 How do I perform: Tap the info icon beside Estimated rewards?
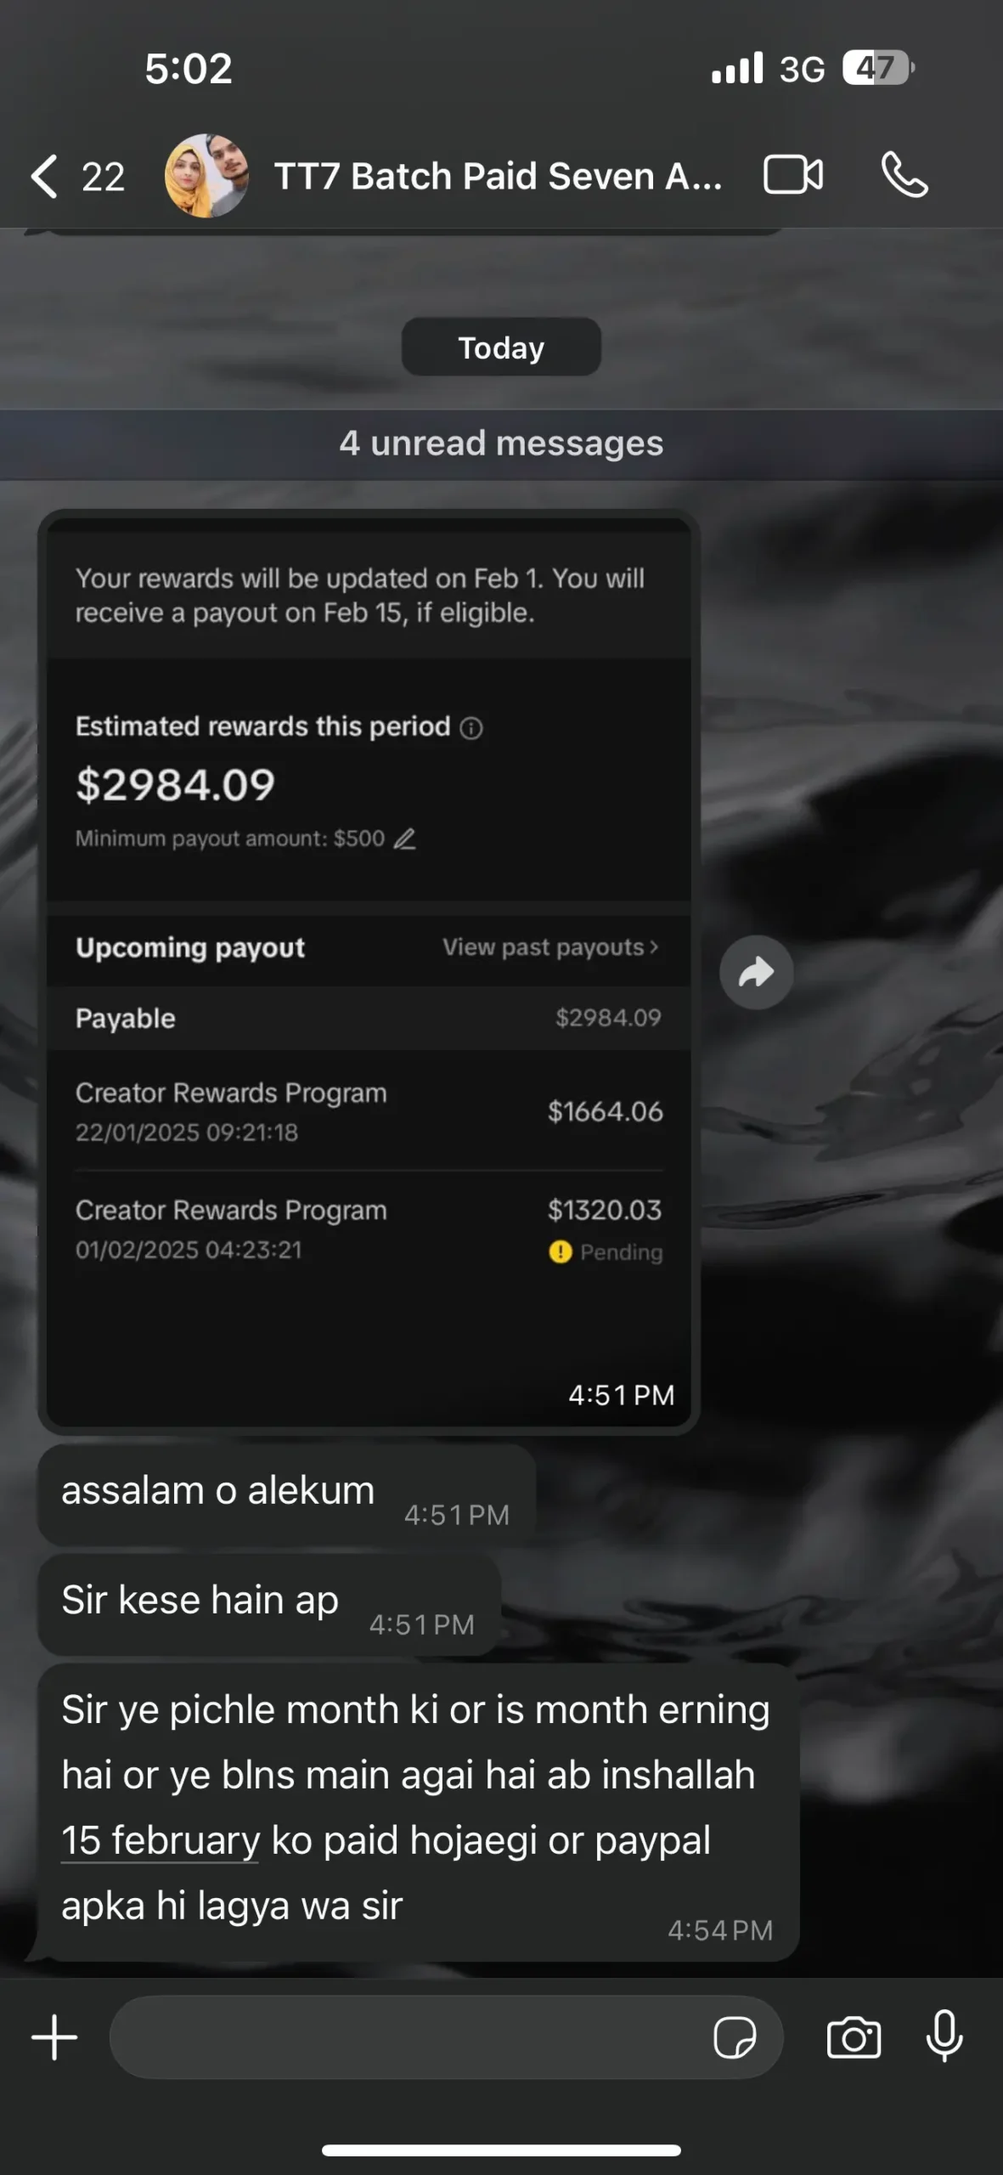click(471, 728)
